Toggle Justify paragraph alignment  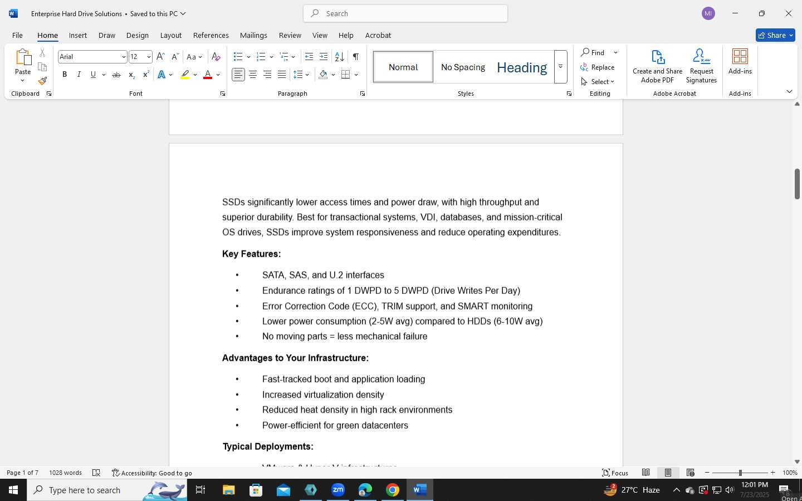tap(282, 75)
